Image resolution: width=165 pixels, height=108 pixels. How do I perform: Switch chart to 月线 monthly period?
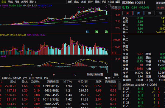tap(17, 2)
